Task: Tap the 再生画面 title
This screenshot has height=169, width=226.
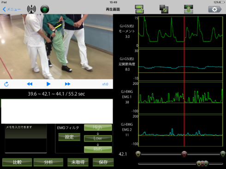Action: pyautogui.click(x=113, y=9)
